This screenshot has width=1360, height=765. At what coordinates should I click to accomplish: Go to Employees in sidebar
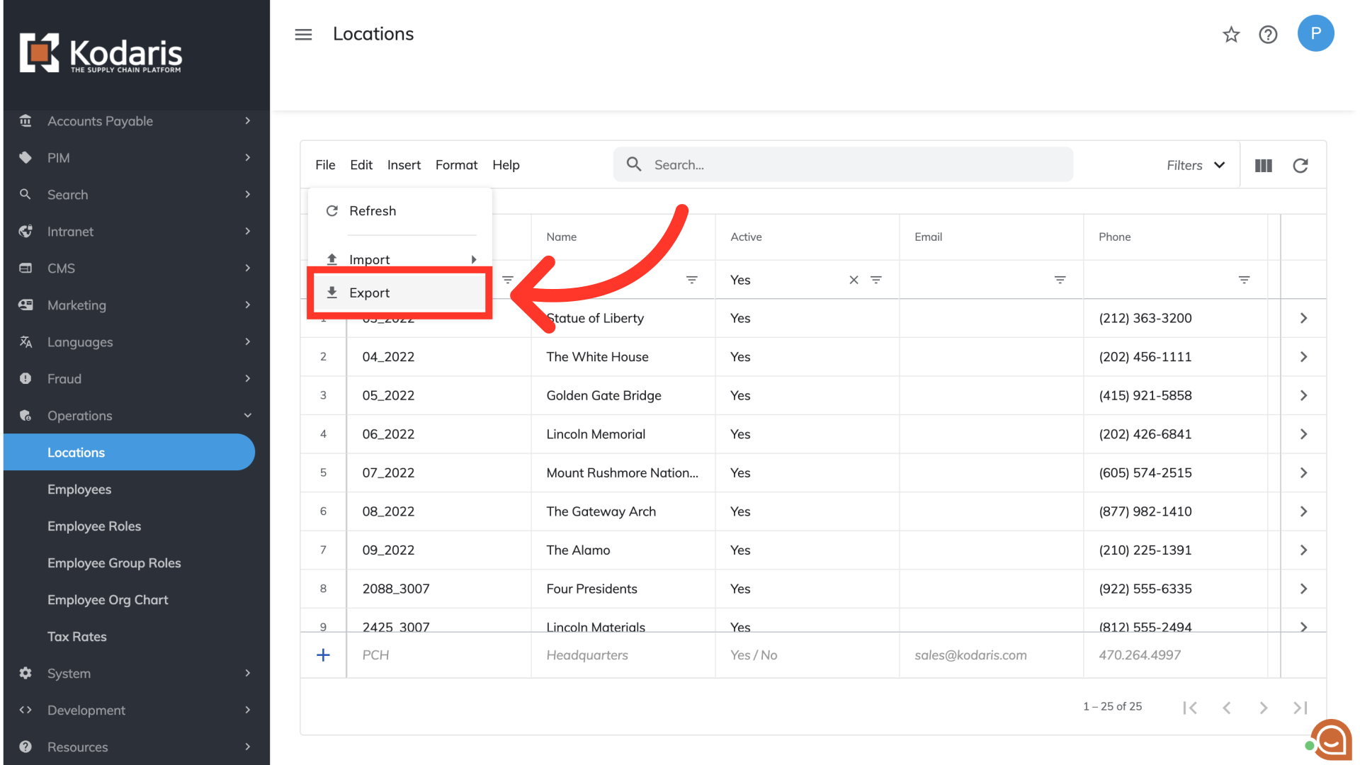pos(79,489)
